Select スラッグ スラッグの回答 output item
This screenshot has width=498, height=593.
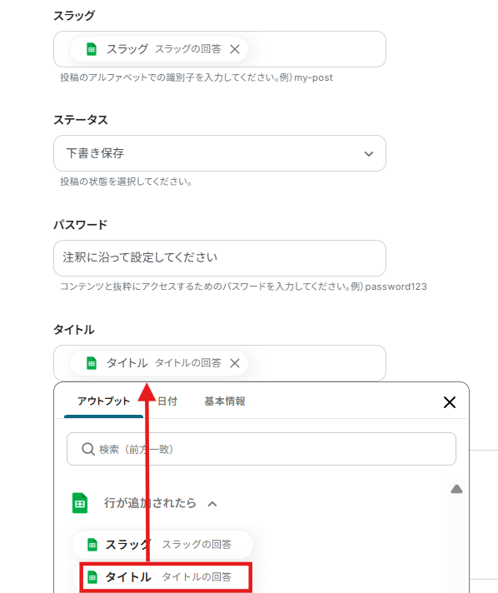tap(162, 545)
